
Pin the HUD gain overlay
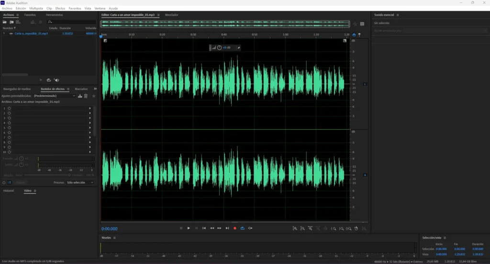click(238, 47)
